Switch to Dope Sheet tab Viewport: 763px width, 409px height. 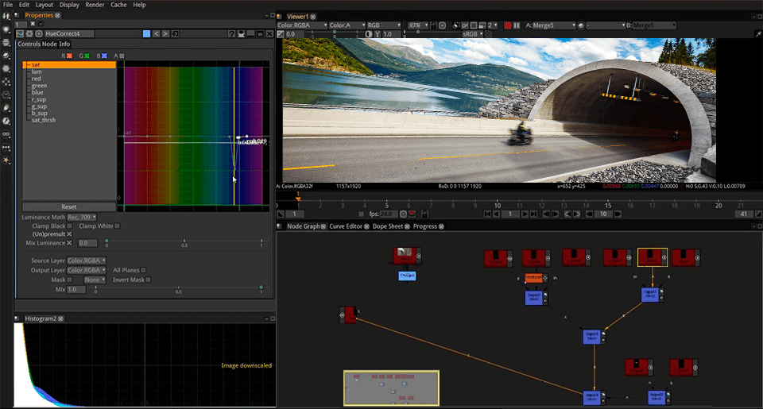[x=388, y=226]
